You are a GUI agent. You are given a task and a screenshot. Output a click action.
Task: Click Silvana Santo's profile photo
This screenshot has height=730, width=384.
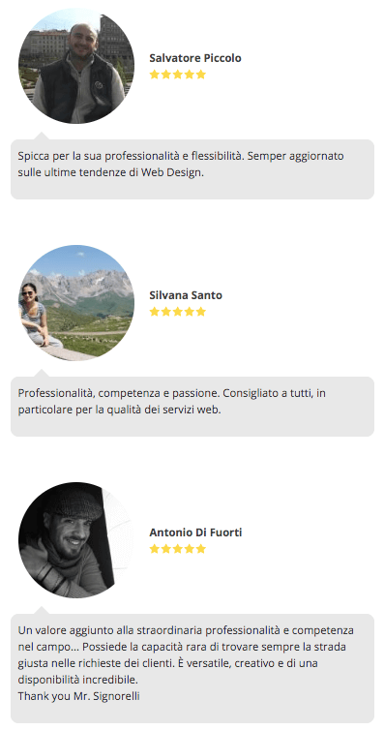coord(76,303)
